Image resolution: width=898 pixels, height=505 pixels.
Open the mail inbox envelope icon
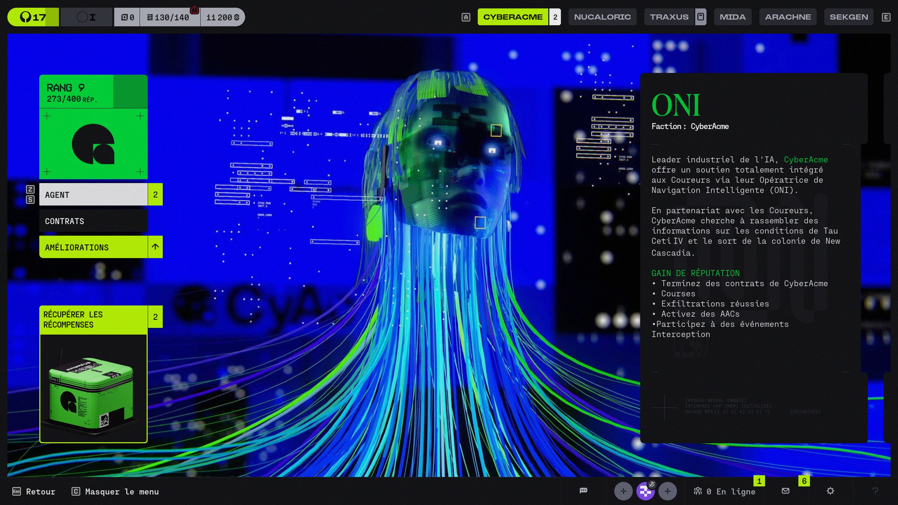tap(786, 491)
